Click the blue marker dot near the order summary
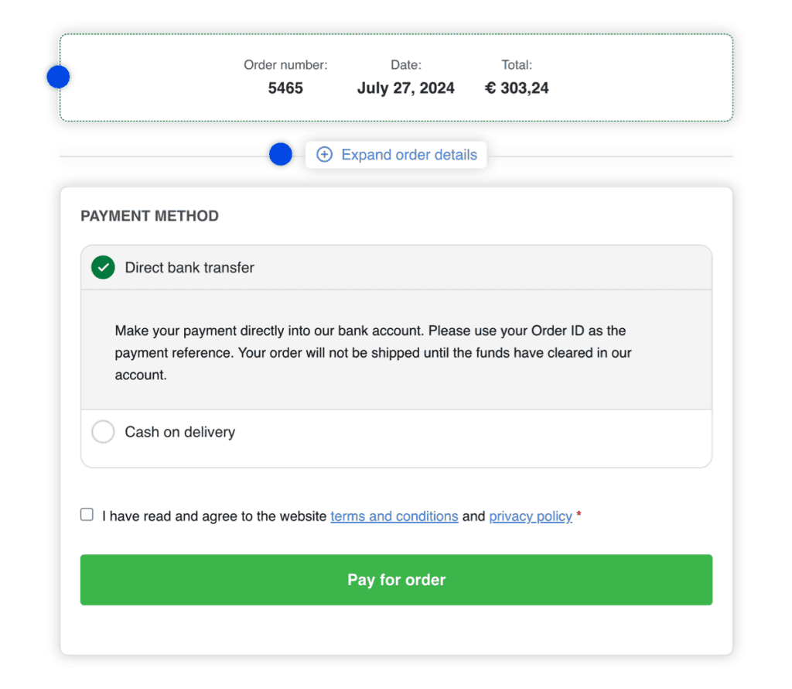 pos(58,77)
